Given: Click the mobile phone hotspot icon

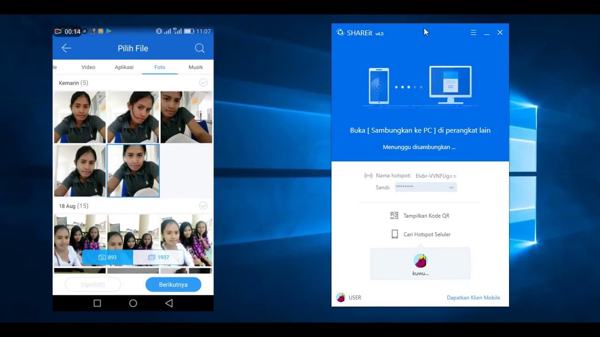Looking at the screenshot, I should click(x=395, y=234).
